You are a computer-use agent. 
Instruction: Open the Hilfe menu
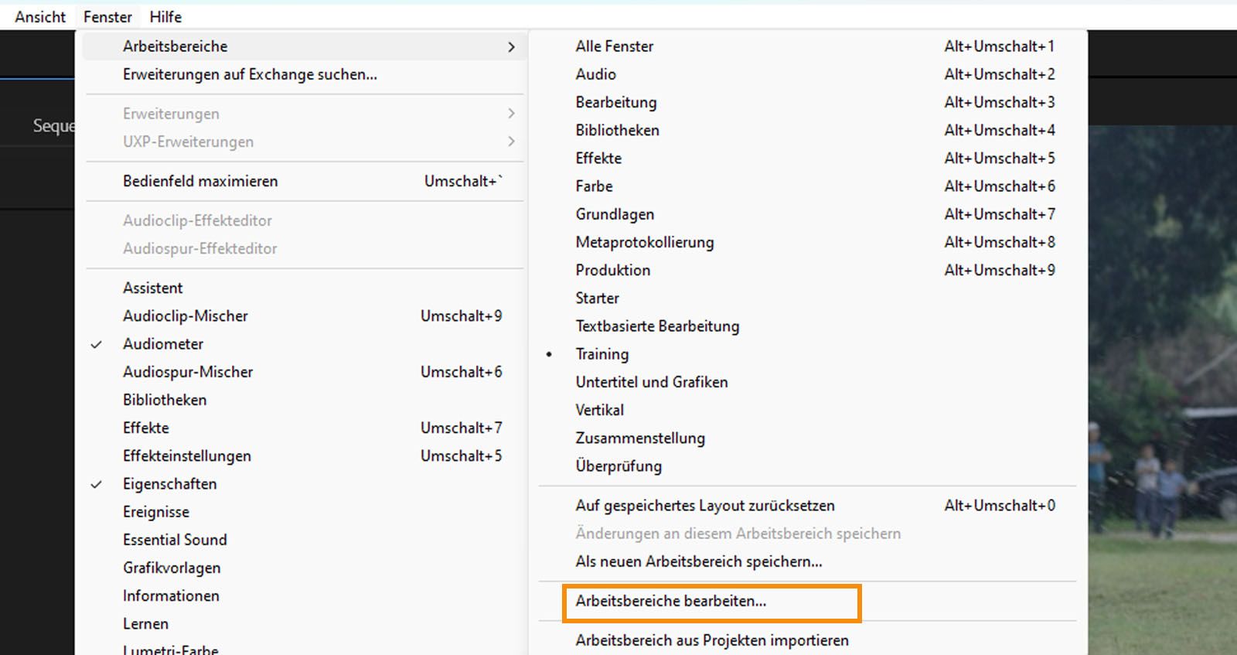(165, 16)
